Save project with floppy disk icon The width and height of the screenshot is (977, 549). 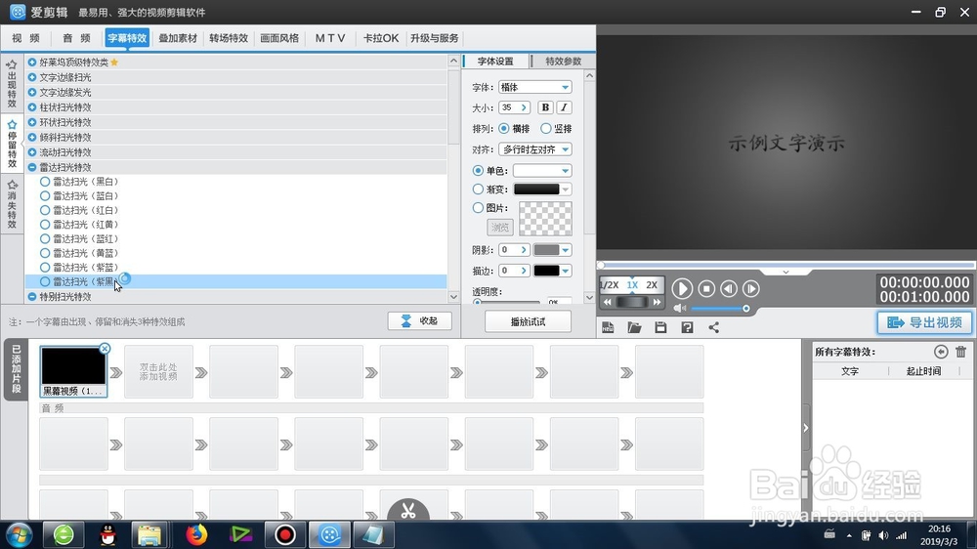point(660,327)
